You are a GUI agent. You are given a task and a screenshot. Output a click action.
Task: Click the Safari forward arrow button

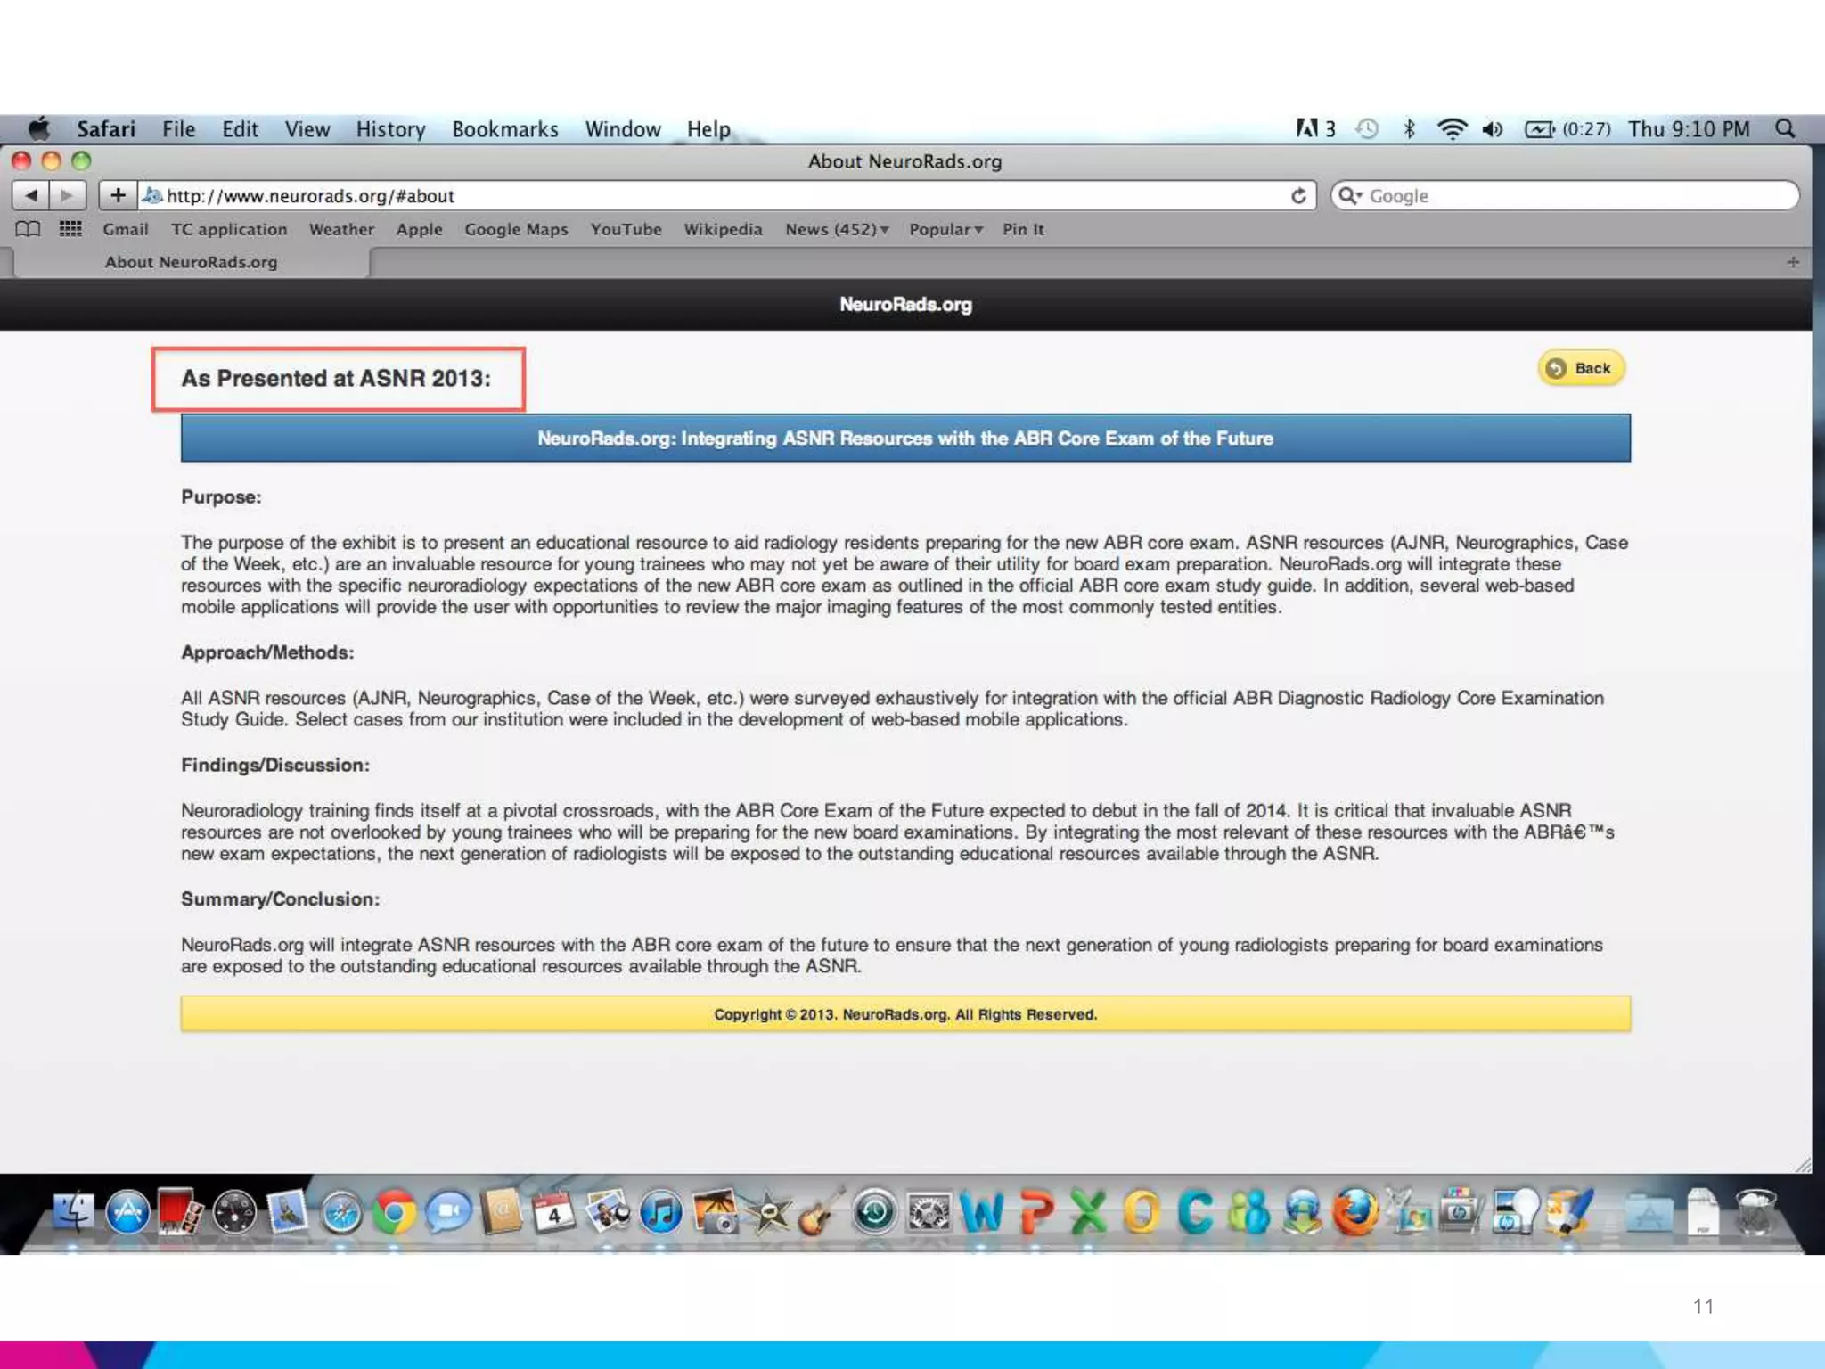[x=67, y=195]
